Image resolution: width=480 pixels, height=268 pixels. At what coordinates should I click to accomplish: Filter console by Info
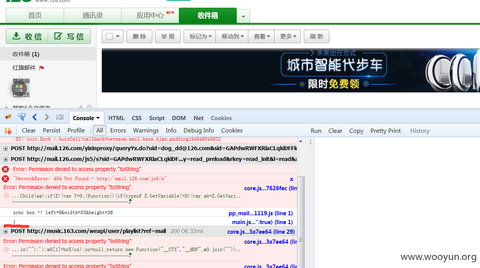[x=171, y=131]
